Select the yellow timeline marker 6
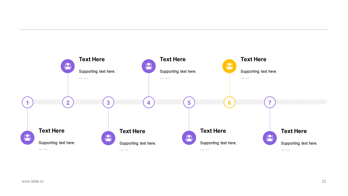Viewport: 348px width, 196px height. (x=229, y=102)
